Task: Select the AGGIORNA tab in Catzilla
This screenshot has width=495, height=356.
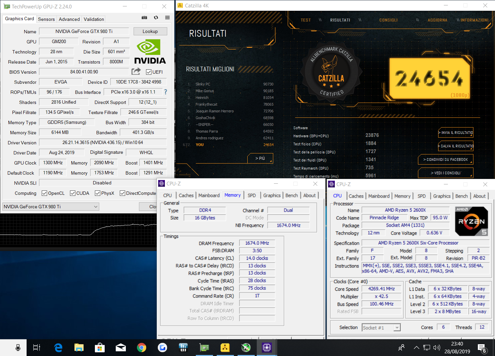Action: tap(437, 20)
